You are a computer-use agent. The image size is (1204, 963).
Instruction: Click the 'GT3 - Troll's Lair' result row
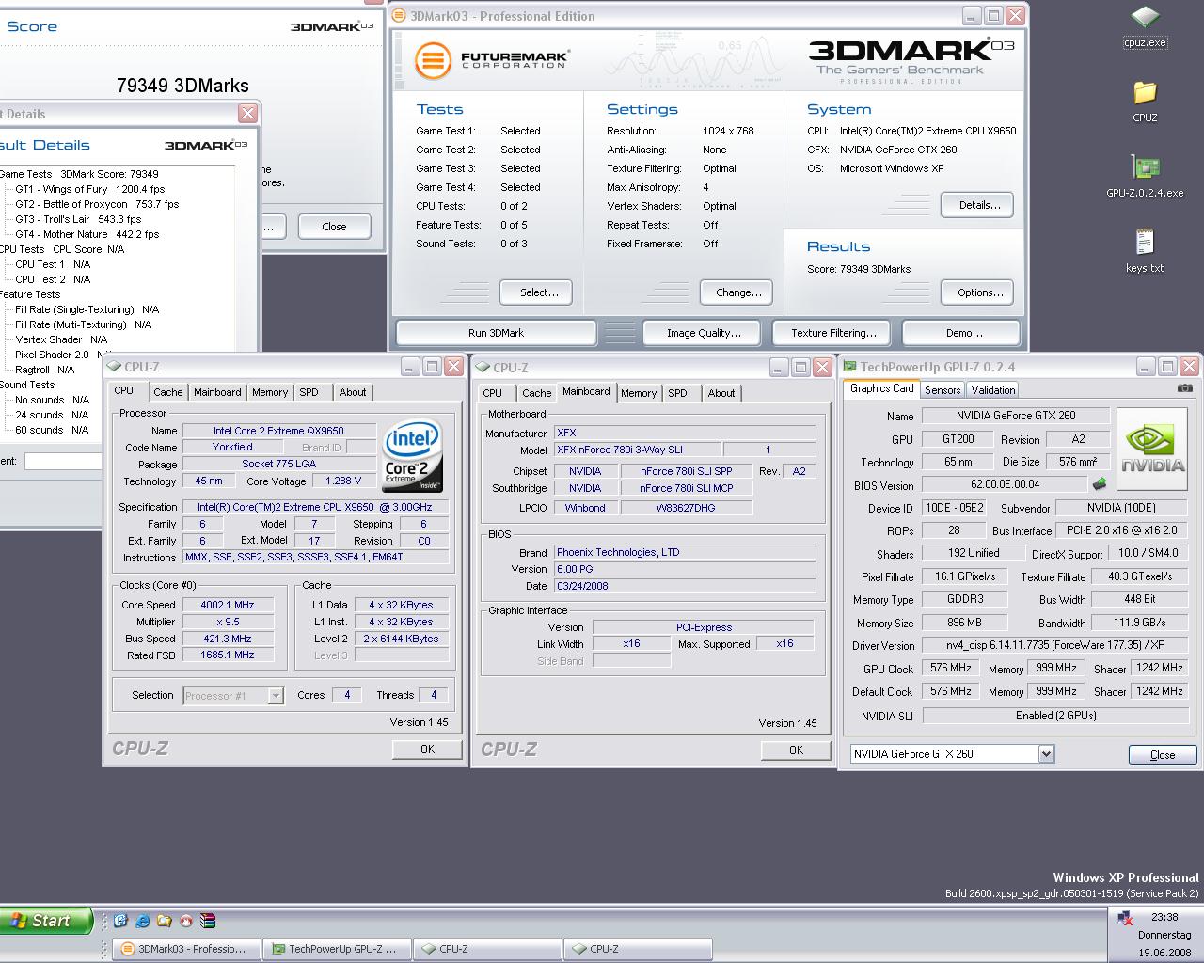tap(78, 219)
